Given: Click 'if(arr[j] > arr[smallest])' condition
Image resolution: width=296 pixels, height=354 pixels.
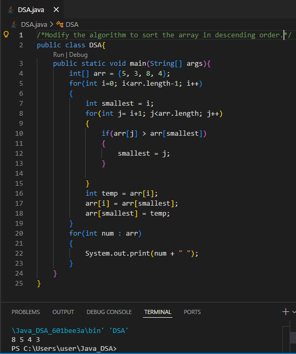Looking at the screenshot, I should pyautogui.click(x=154, y=134).
